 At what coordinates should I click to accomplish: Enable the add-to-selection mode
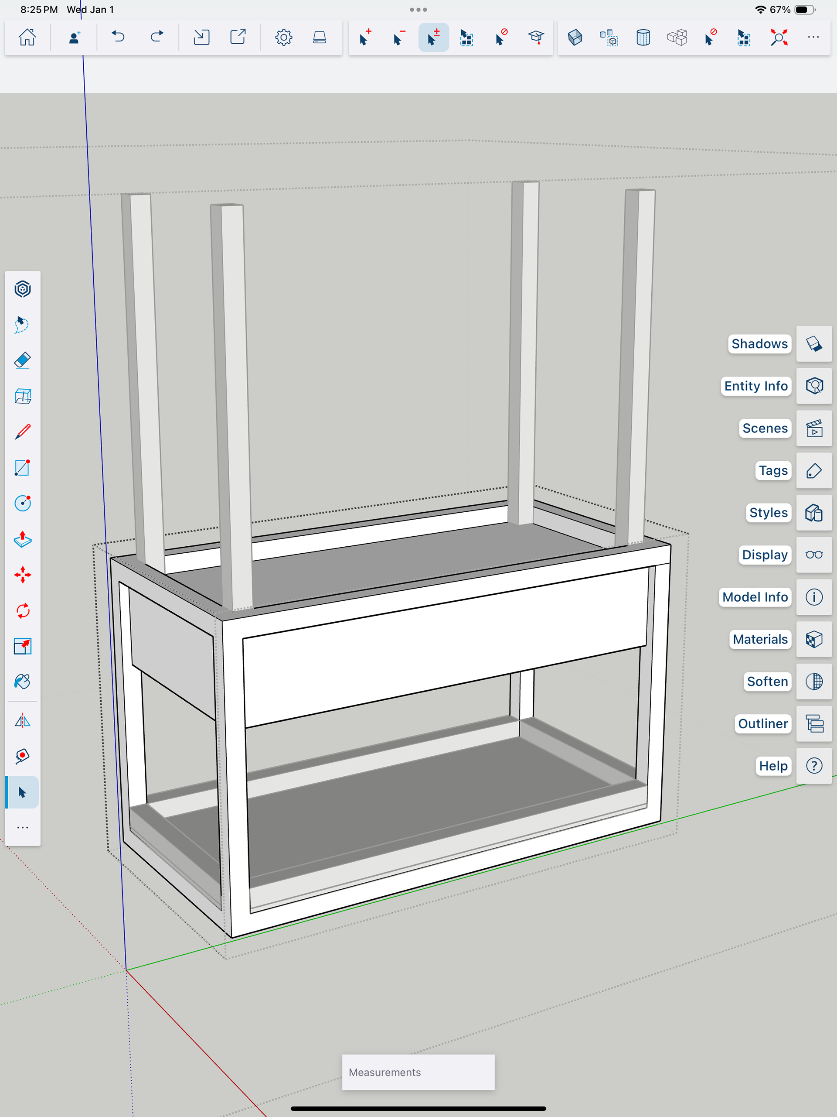click(x=365, y=38)
